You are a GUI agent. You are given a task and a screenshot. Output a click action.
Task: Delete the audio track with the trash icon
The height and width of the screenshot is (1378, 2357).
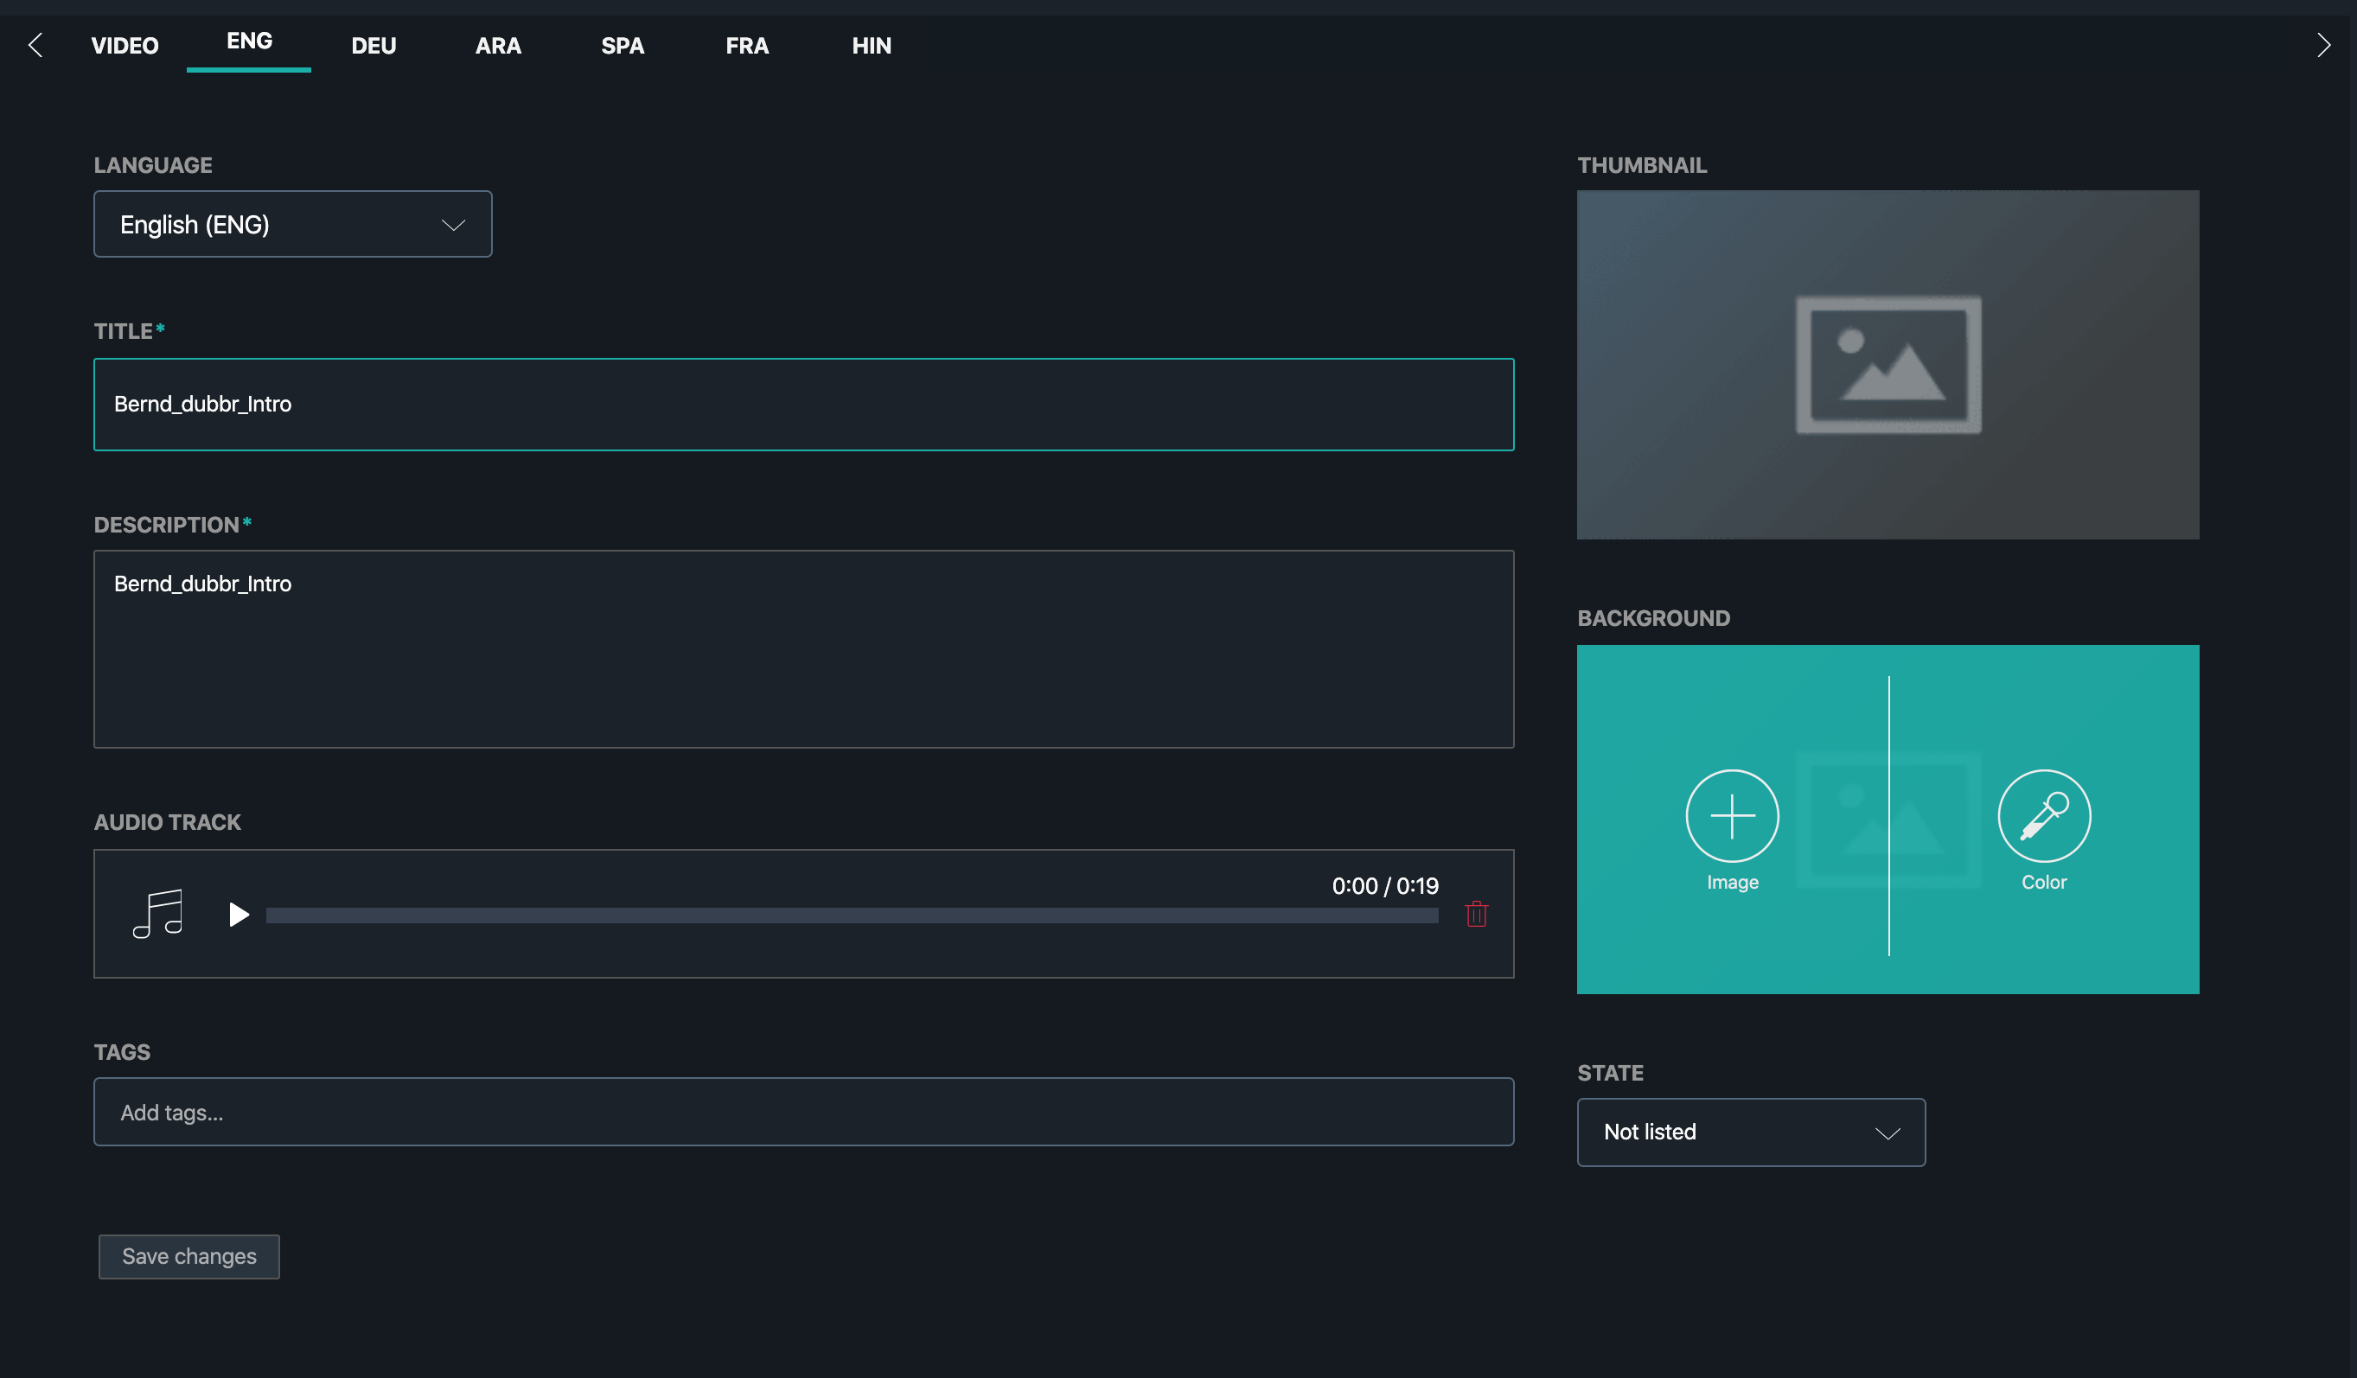coord(1476,914)
